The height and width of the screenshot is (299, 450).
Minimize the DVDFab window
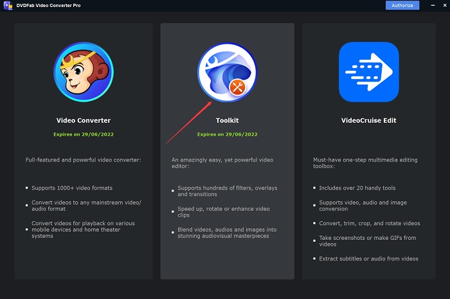(x=433, y=5)
